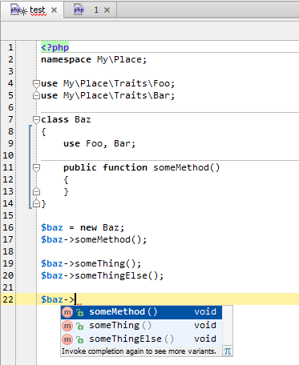Click 'use Foo, Bar;' on line 9
The height and width of the screenshot is (365, 299).
tap(99, 143)
